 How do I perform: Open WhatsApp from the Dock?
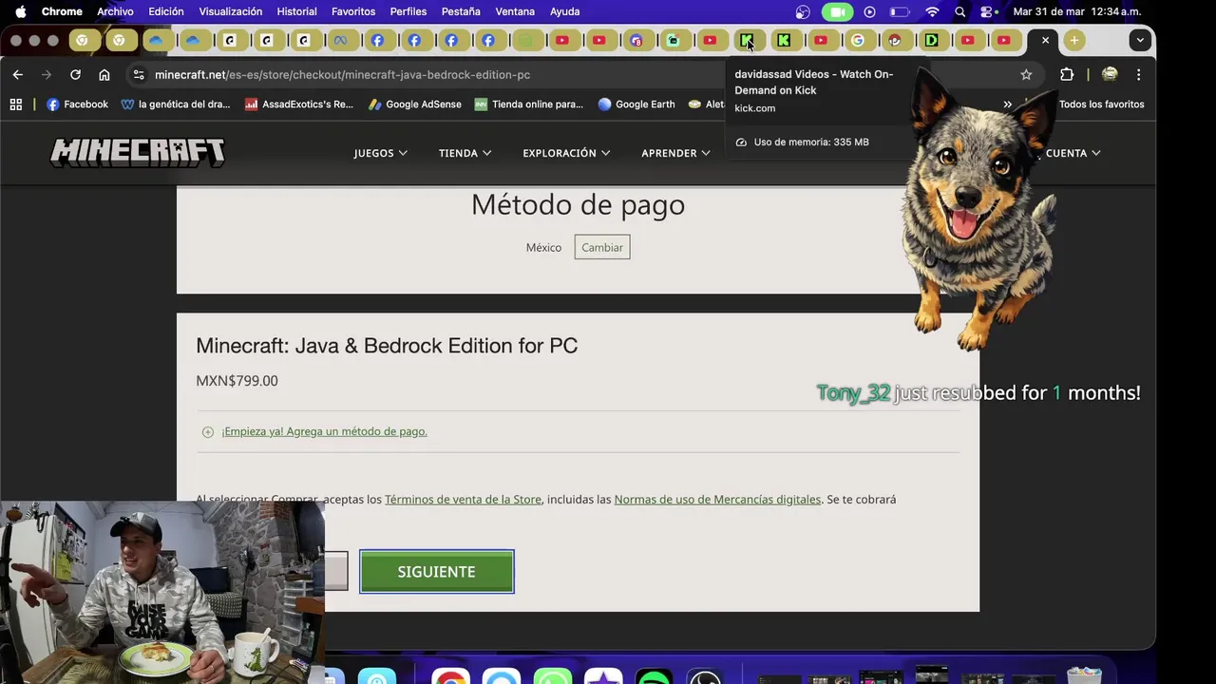click(x=552, y=677)
